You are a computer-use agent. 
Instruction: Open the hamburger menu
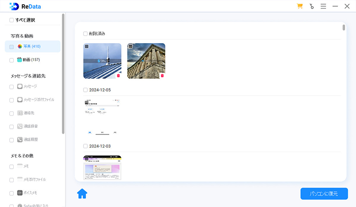(323, 6)
